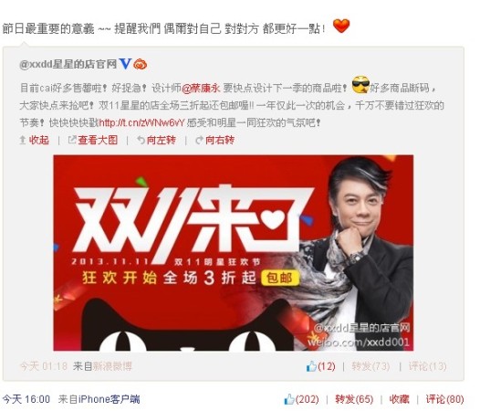The height and width of the screenshot is (411, 480).
Task: Bookmark the post with 收藏
Action: [399, 399]
